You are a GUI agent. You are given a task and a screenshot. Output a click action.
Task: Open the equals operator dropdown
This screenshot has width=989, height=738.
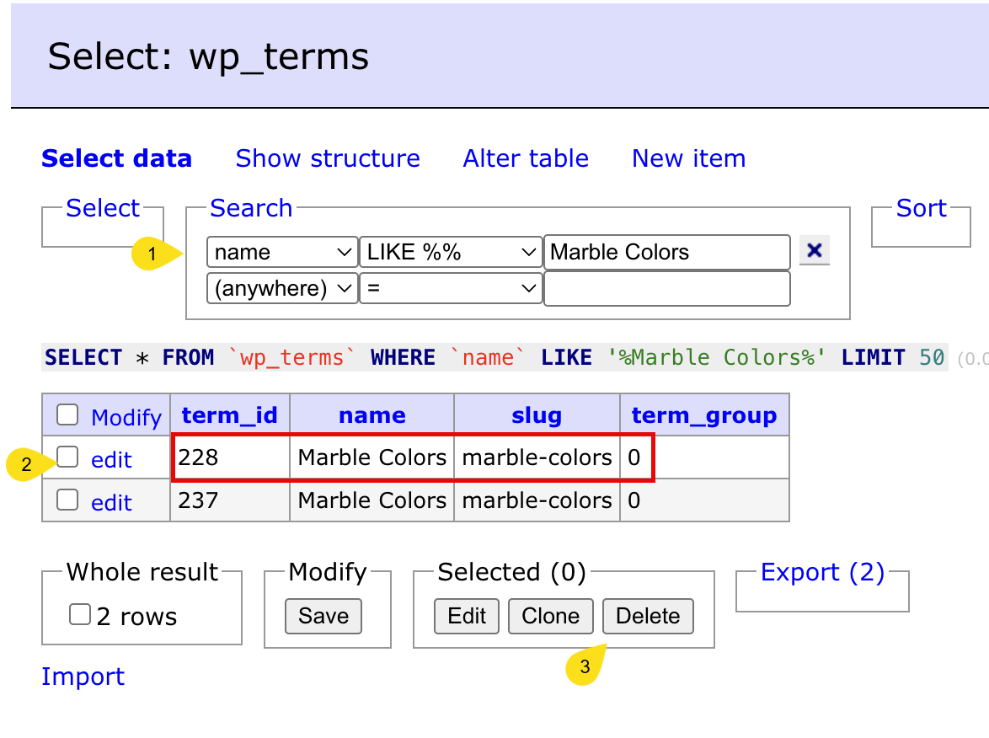[450, 289]
